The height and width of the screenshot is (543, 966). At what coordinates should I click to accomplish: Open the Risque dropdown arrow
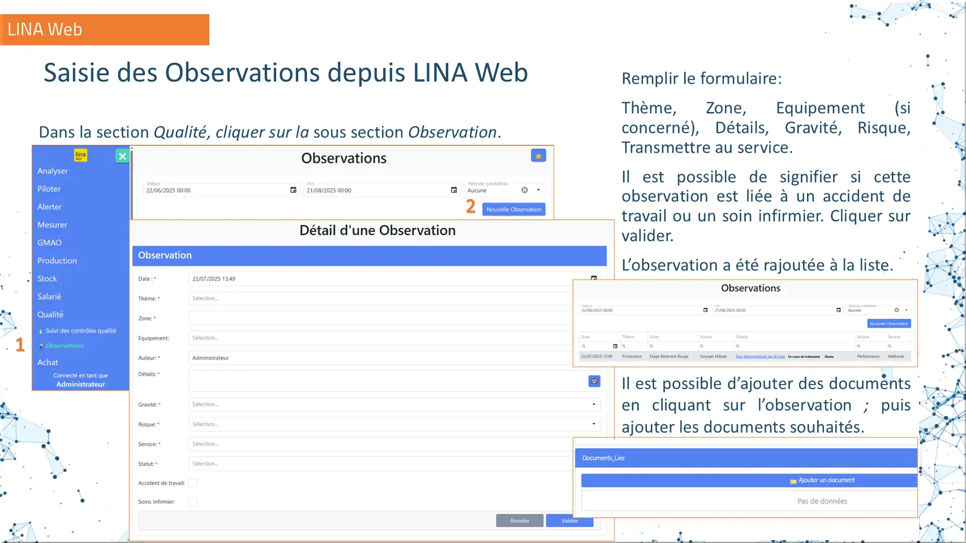[594, 424]
